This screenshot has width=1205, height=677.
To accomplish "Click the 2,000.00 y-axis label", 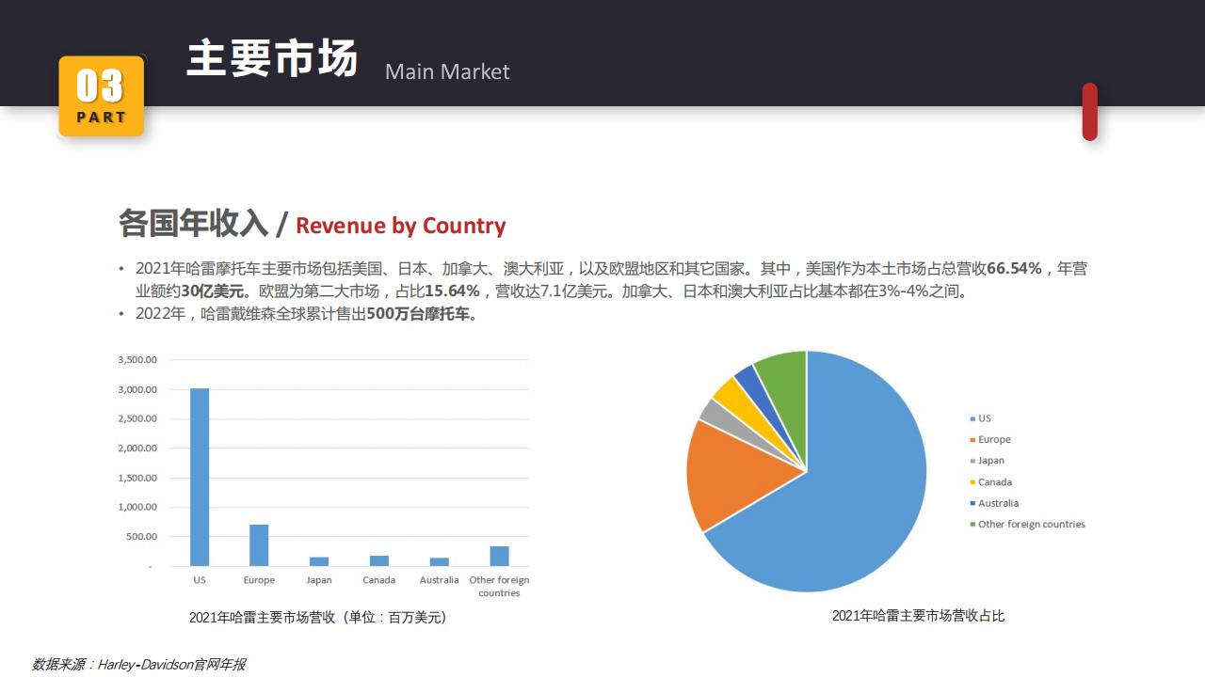I will coord(137,449).
